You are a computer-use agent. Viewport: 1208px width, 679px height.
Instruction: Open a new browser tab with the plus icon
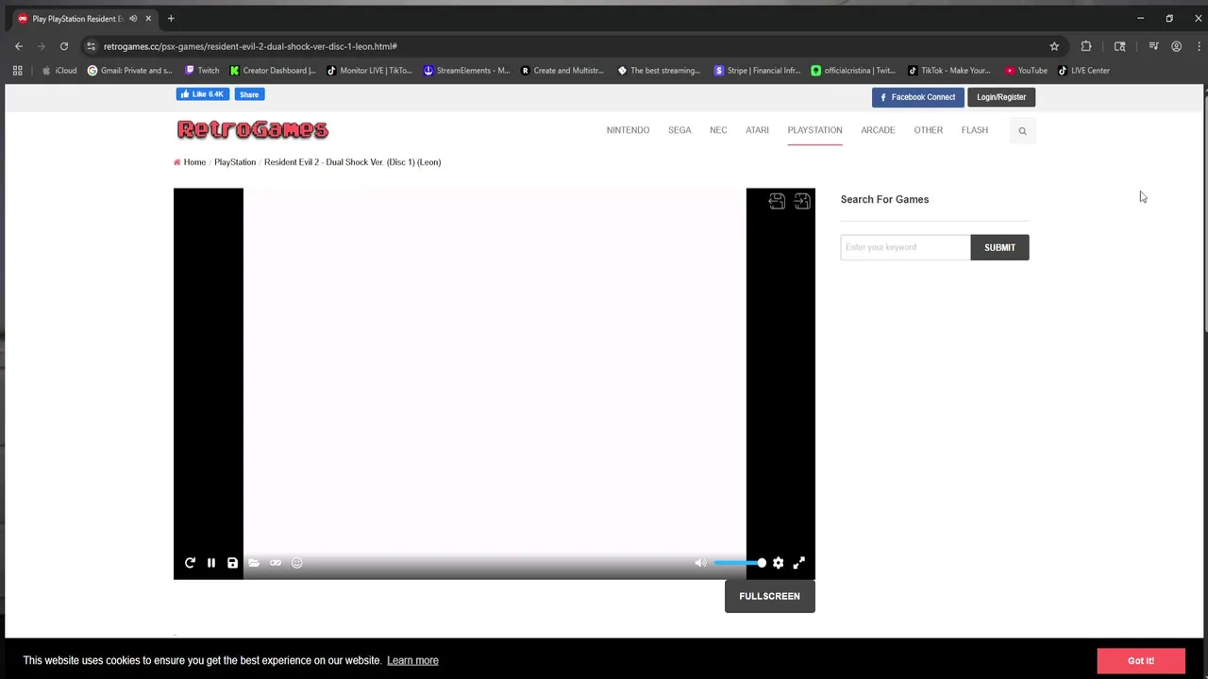[x=171, y=19]
